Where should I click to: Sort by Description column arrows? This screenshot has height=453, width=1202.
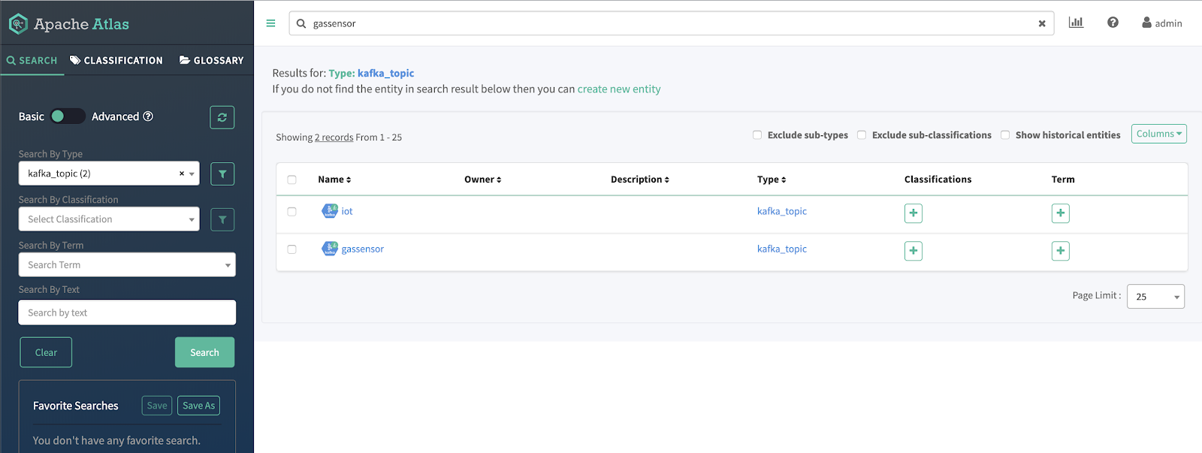pos(666,180)
